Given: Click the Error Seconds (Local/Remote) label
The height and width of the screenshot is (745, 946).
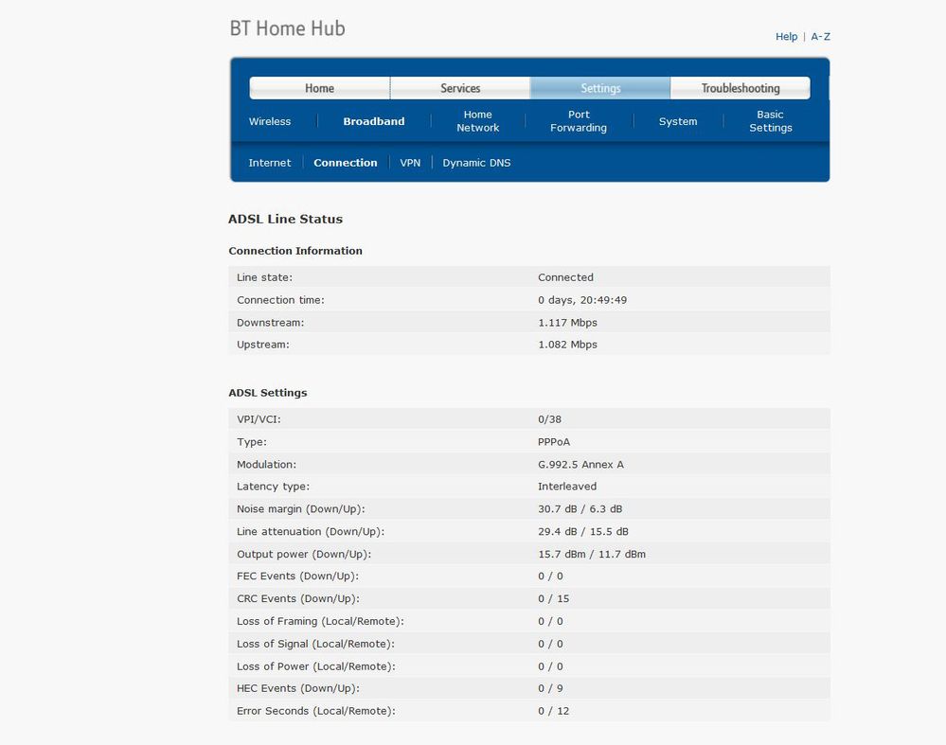Looking at the screenshot, I should (316, 711).
